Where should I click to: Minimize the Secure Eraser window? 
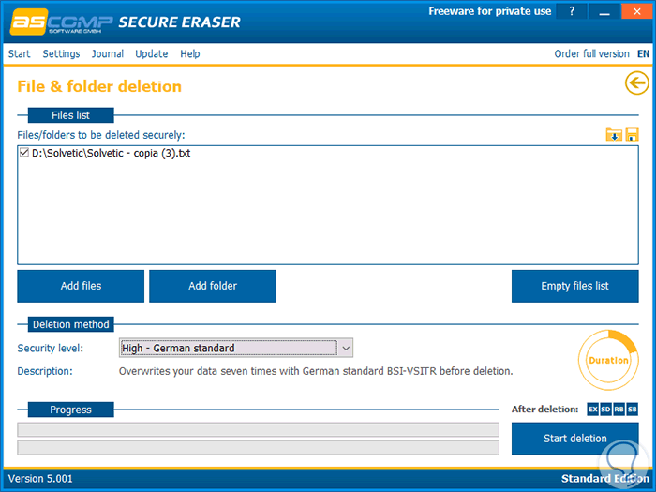coord(604,11)
